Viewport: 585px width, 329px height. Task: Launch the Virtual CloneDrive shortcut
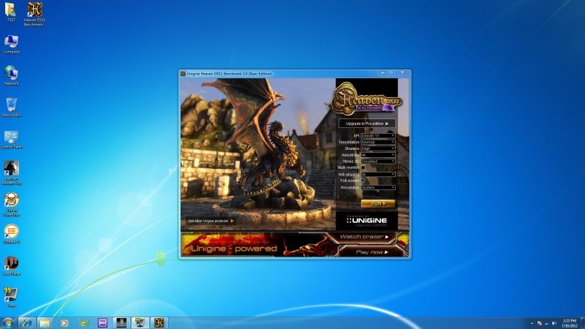click(11, 205)
